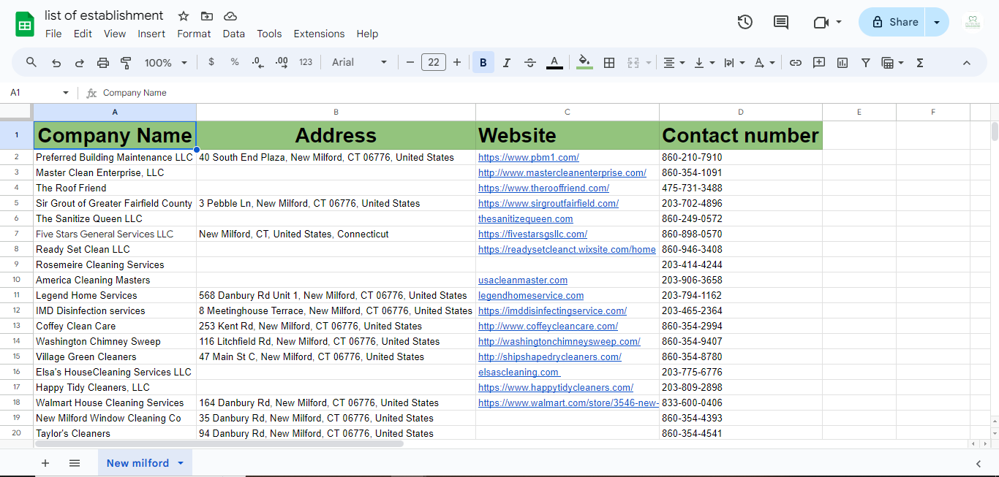Open text wrapping dropdown
This screenshot has height=477, width=999.
click(734, 63)
